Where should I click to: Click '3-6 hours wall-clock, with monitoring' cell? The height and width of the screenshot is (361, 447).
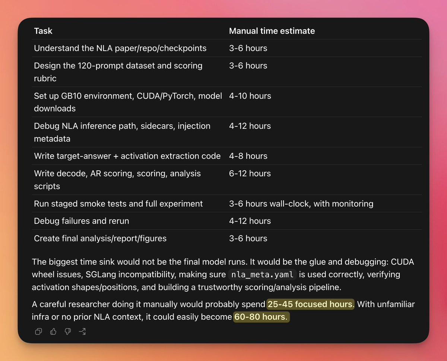[x=301, y=204]
